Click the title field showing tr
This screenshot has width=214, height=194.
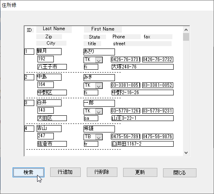91,144
